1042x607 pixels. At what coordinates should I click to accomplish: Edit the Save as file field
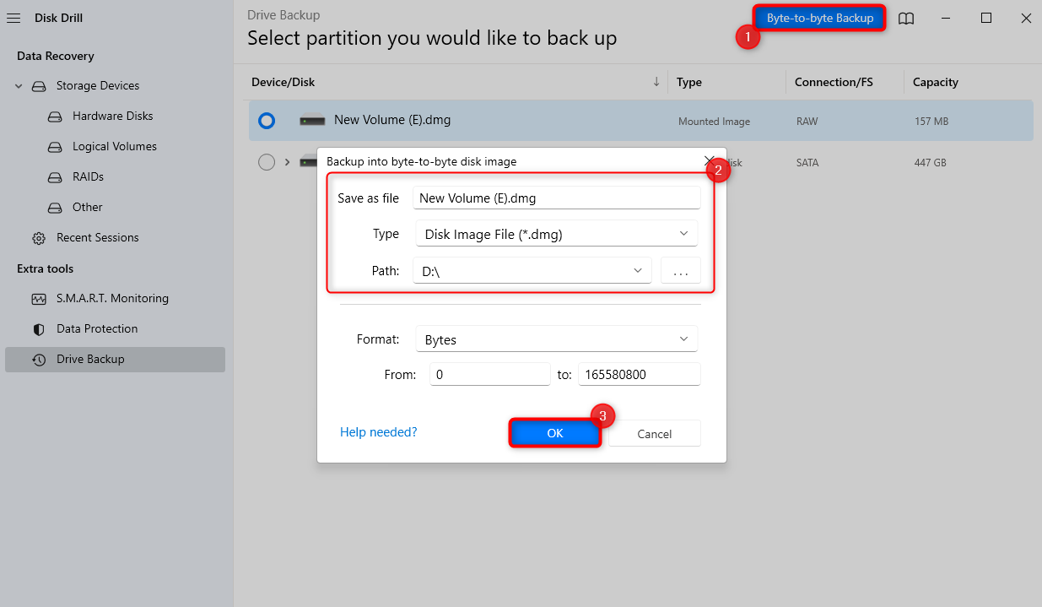[x=556, y=198]
